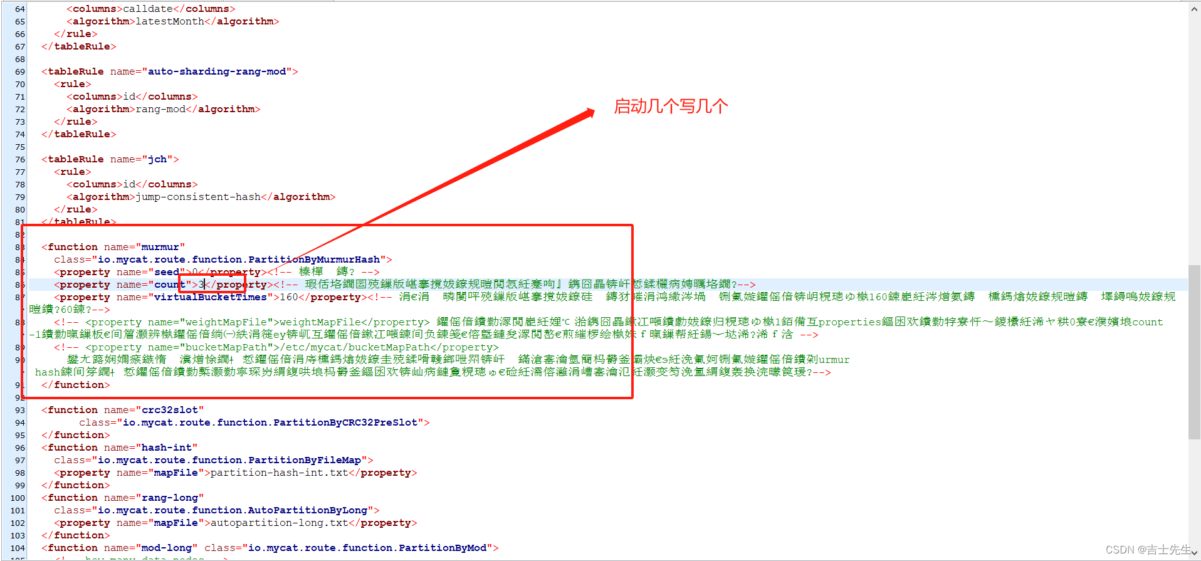This screenshot has height=561, width=1201.
Task: Click the function name 'rang-long'
Action: [x=170, y=498]
